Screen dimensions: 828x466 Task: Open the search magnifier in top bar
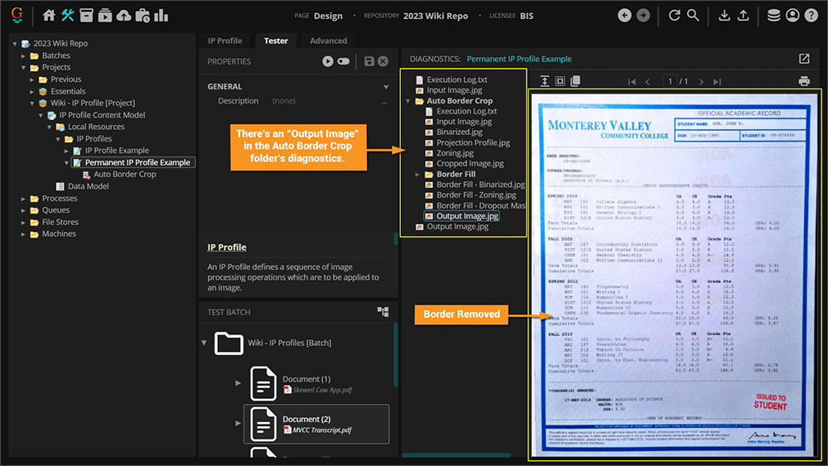[x=693, y=15]
